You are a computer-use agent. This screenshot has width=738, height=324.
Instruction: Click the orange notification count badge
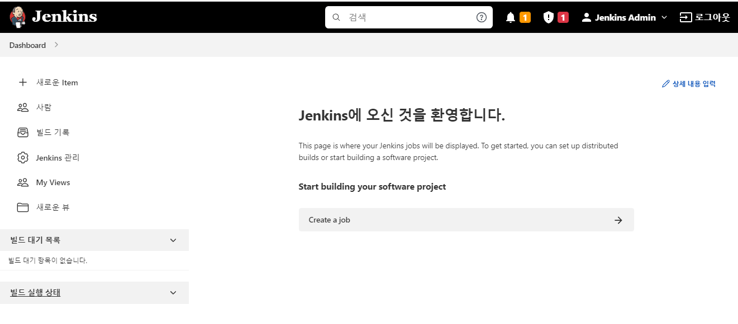click(525, 17)
